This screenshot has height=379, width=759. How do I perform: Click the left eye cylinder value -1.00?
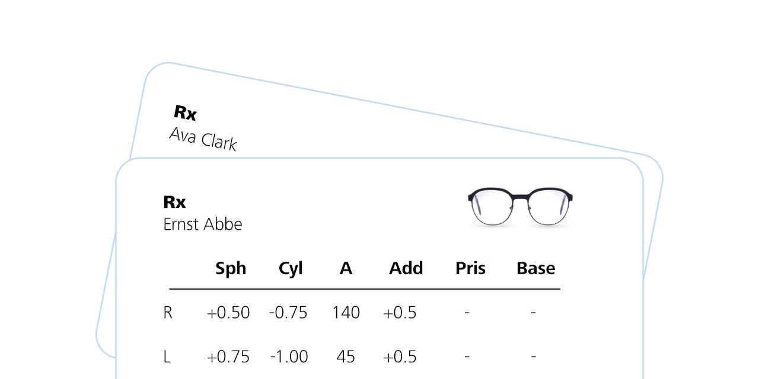[289, 356]
